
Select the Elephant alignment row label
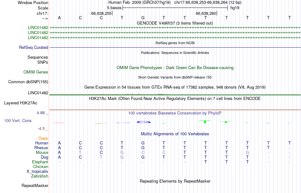click(x=40, y=162)
